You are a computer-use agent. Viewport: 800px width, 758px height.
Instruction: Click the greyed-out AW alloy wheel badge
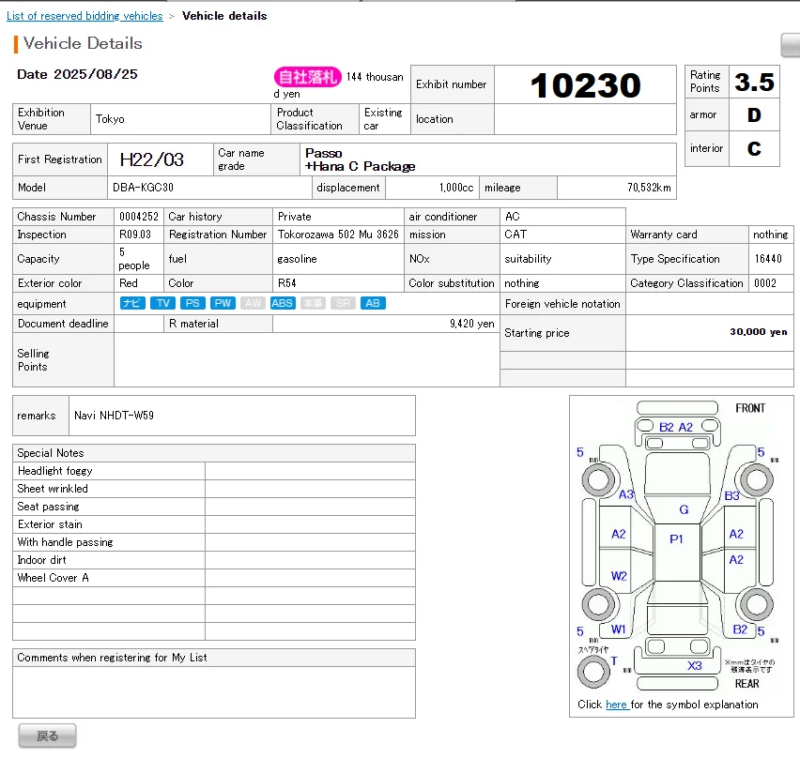click(x=252, y=303)
